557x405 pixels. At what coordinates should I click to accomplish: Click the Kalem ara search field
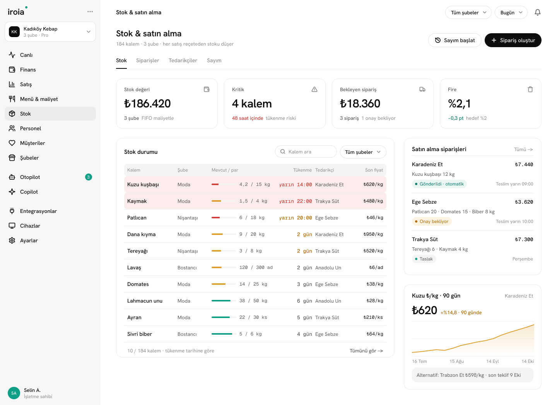tap(306, 152)
